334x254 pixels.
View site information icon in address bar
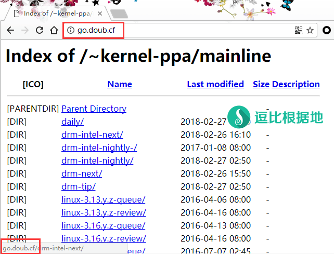pyautogui.click(x=71, y=30)
